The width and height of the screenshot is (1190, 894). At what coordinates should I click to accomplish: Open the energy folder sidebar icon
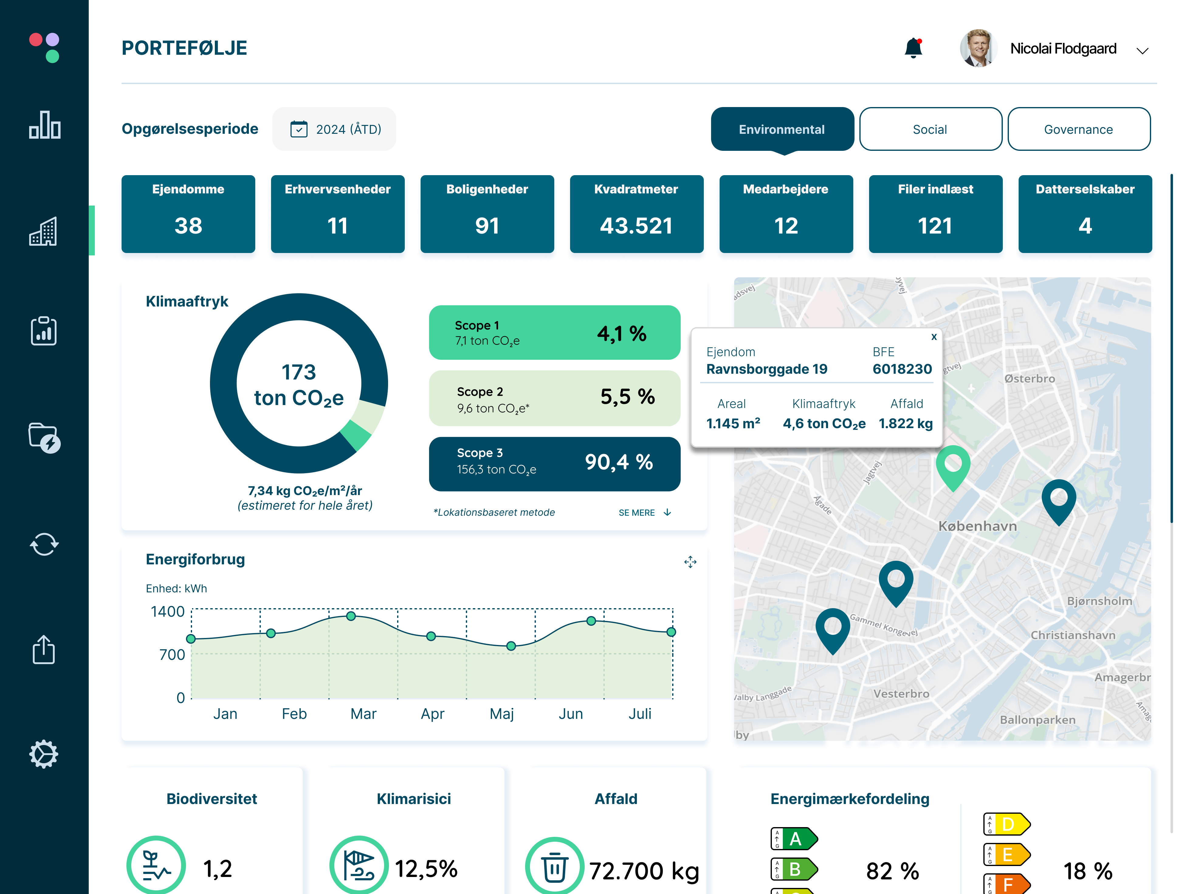coord(44,438)
